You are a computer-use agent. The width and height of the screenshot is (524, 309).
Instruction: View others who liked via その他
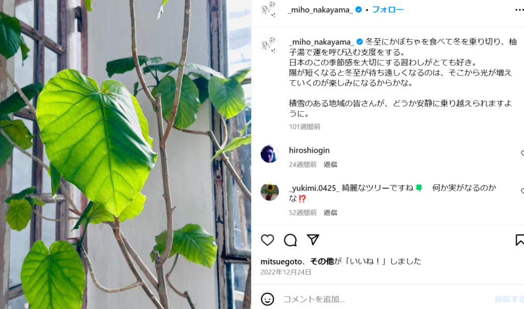[x=322, y=262]
